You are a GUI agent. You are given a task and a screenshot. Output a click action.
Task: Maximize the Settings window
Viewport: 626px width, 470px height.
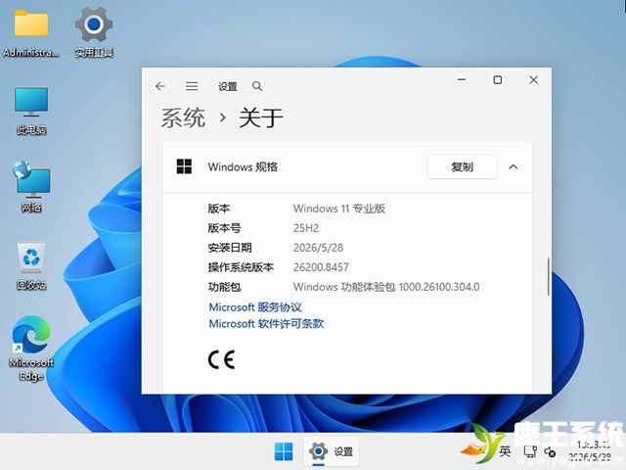[498, 80]
